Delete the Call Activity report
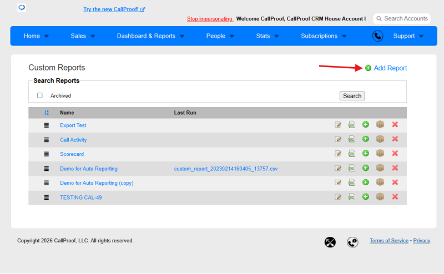 point(395,139)
